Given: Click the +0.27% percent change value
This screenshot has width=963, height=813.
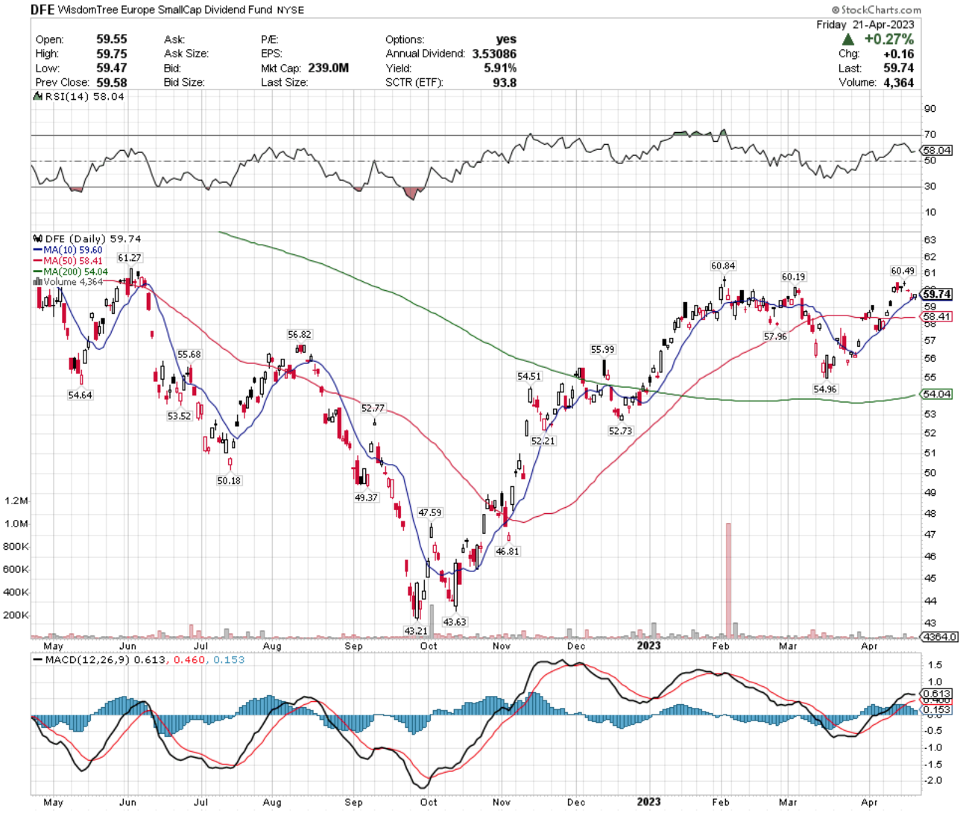Looking at the screenshot, I should pyautogui.click(x=888, y=39).
